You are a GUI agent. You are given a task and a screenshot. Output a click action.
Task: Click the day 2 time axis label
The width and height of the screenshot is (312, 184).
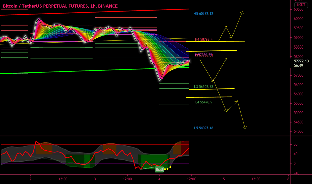30,179
